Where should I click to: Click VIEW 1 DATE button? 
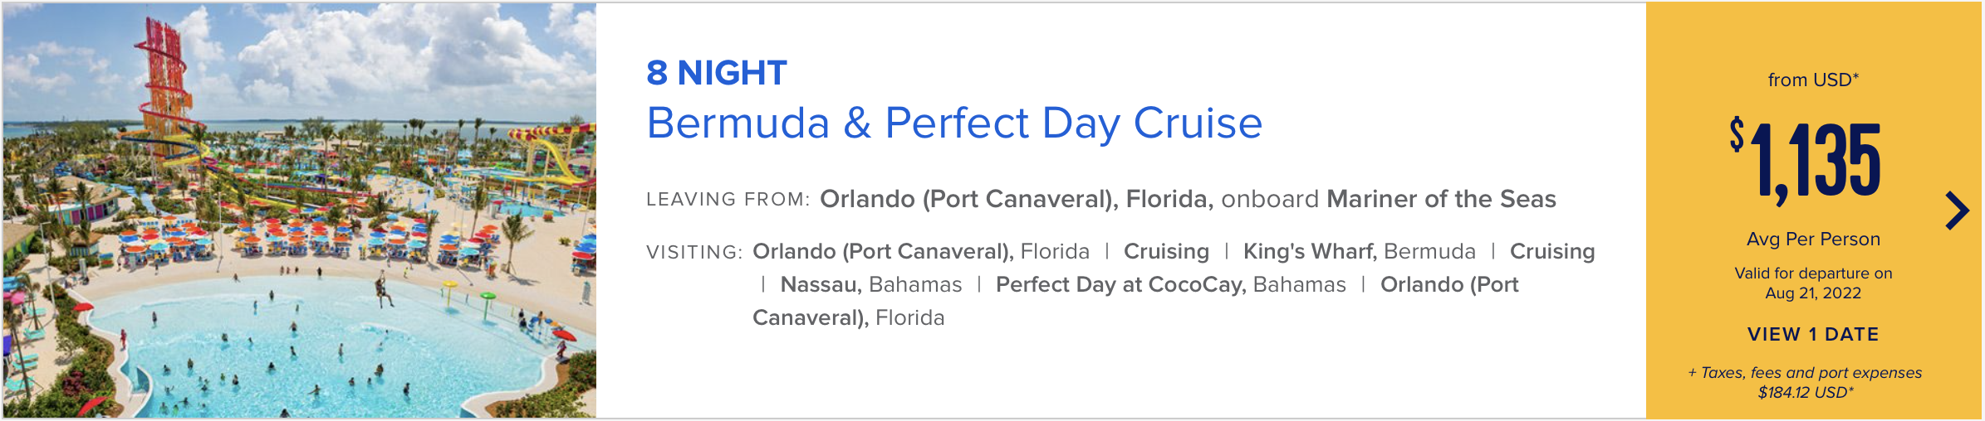pos(1813,334)
